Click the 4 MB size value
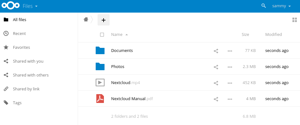This screenshot has width=300, height=125. point(251,99)
